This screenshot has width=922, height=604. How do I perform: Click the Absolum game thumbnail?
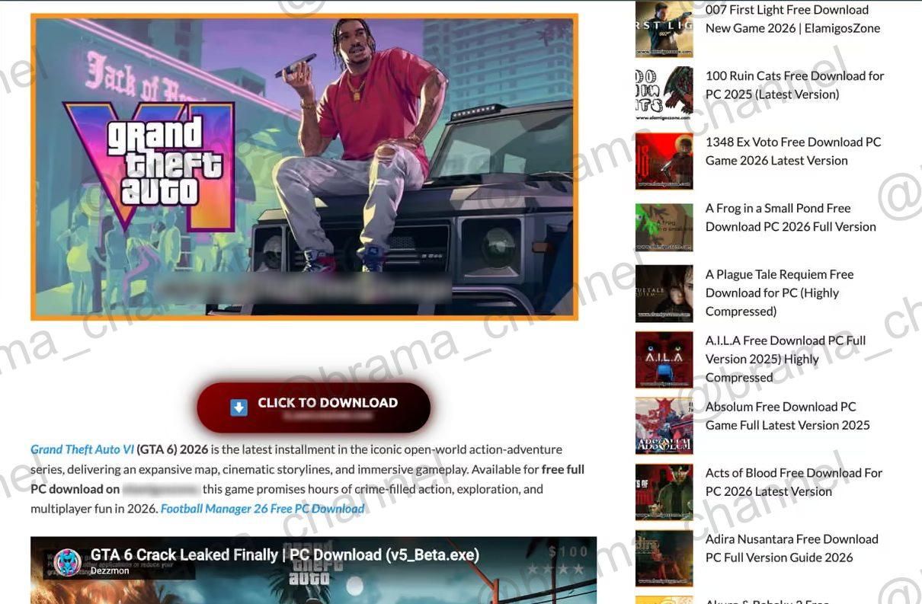click(664, 426)
